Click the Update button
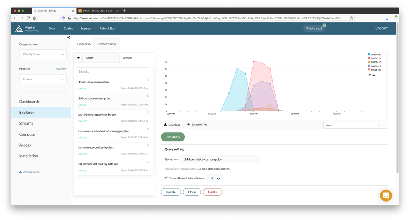410x220 pixels. (171, 192)
